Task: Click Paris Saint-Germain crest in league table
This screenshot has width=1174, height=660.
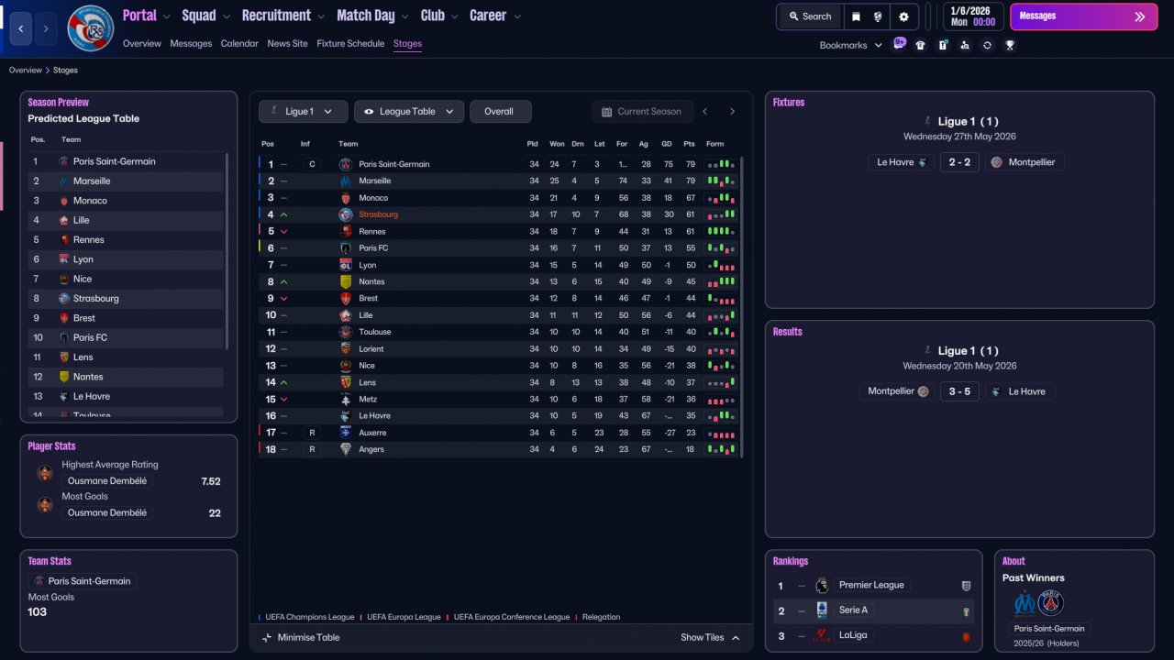Action: [x=346, y=164]
